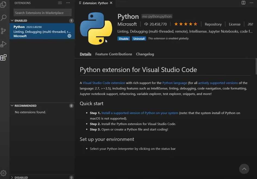
Task: Split the editor right
Action: point(243,3)
